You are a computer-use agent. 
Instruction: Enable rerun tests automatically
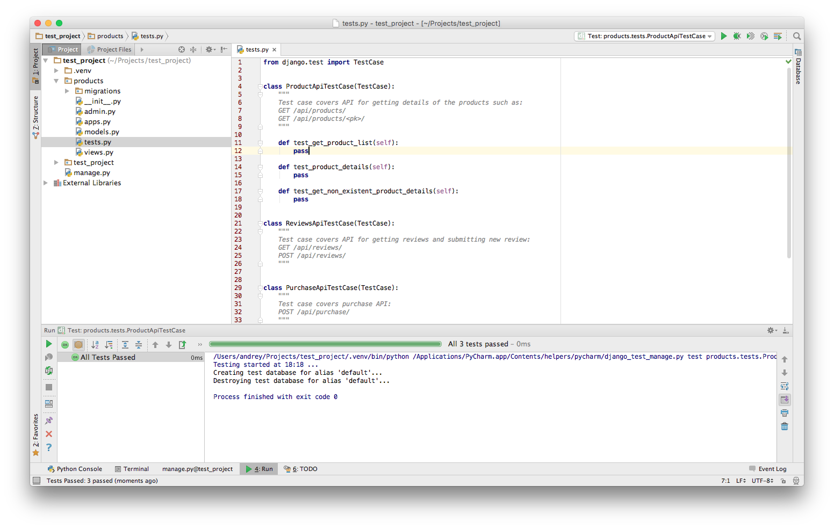point(48,370)
